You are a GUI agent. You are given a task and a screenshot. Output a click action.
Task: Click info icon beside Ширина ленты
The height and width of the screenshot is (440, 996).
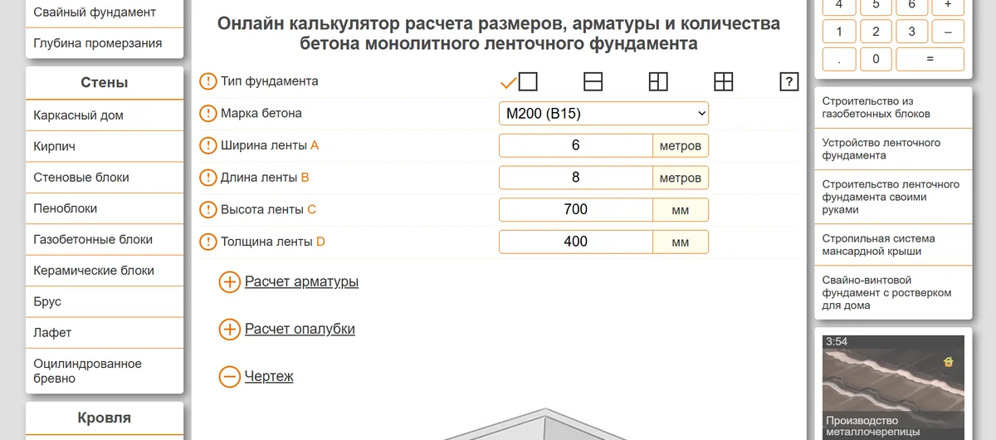click(207, 146)
